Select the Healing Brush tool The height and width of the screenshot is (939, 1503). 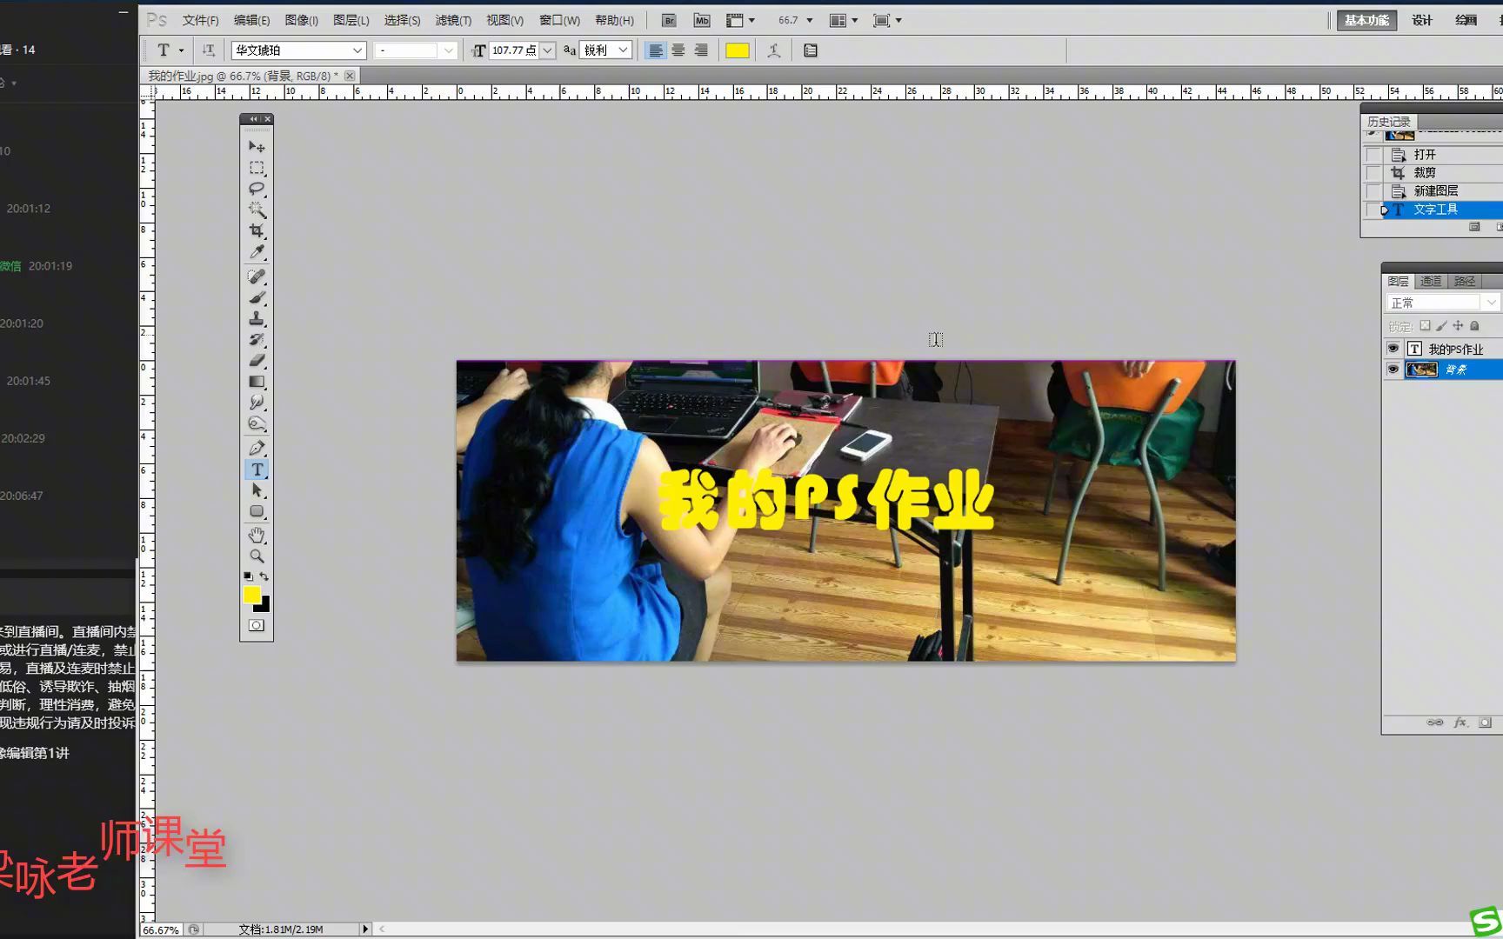[x=257, y=276]
